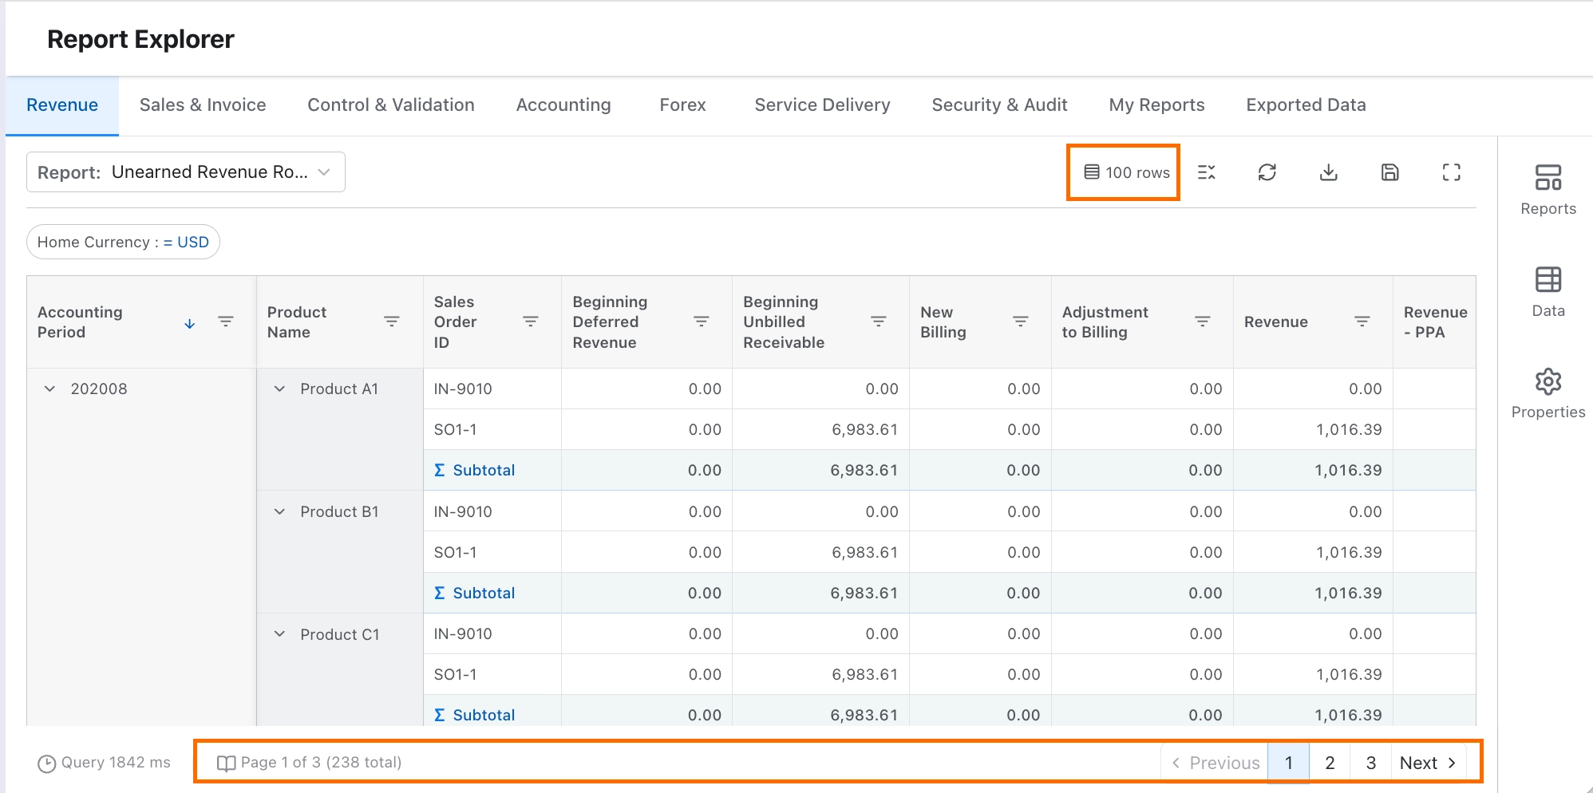The height and width of the screenshot is (793, 1593).
Task: Open the Accounting tab
Action: click(x=563, y=105)
